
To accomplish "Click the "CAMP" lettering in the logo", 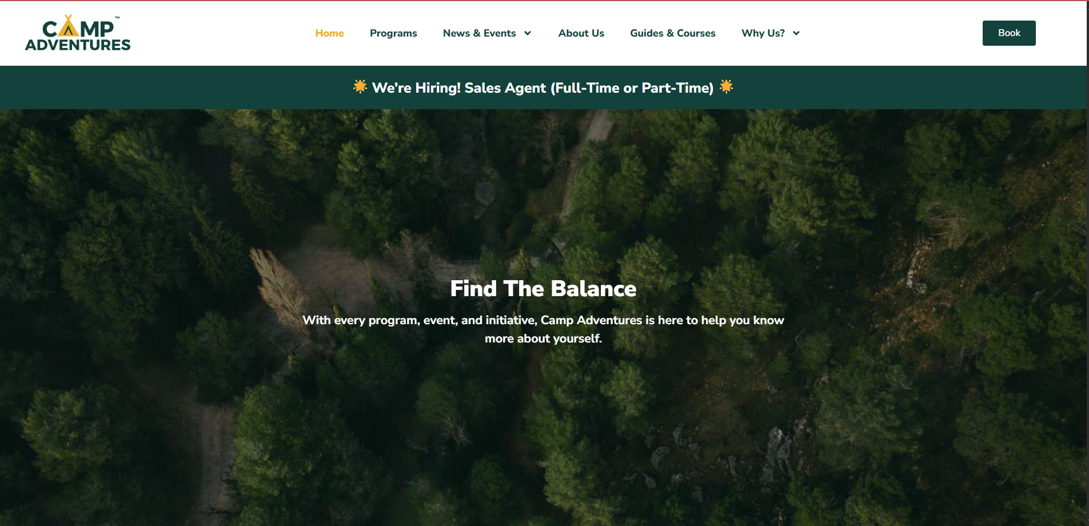I will tap(78, 27).
